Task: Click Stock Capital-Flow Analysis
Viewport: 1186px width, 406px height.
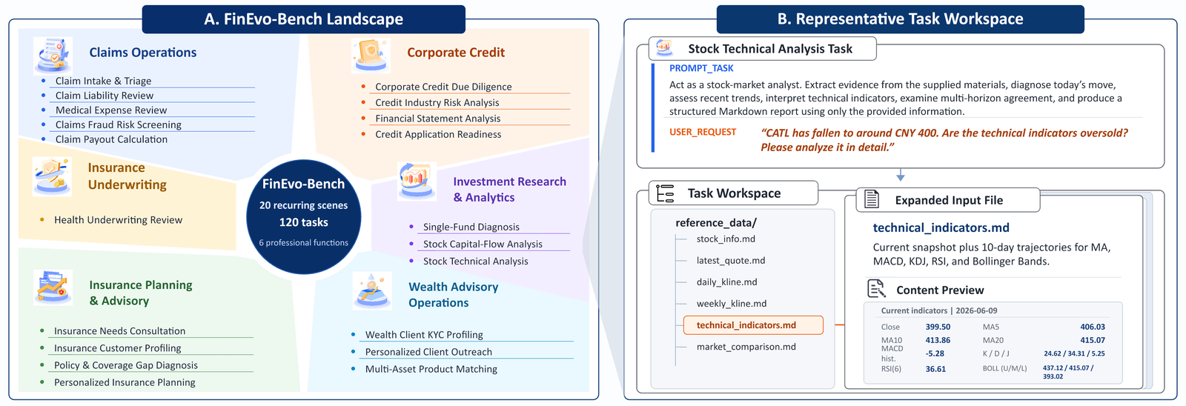Action: click(483, 244)
